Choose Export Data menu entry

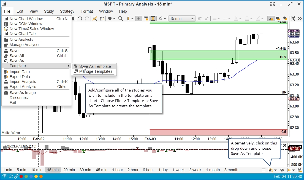click(x=36, y=77)
